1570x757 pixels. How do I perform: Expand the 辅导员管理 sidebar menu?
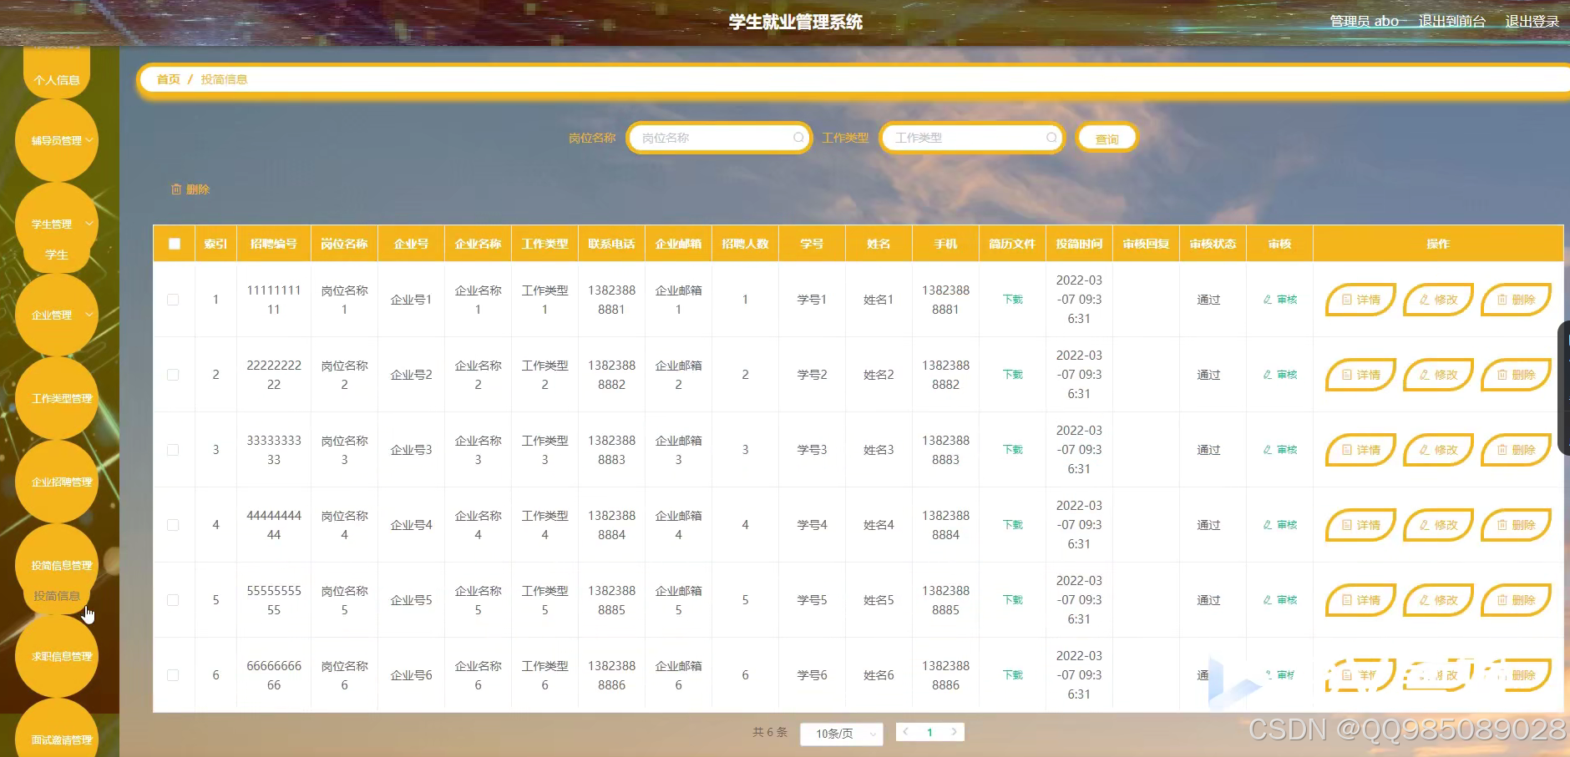[x=58, y=140]
